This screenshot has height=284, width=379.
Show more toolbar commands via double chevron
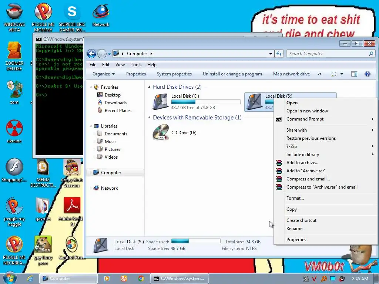click(319, 74)
